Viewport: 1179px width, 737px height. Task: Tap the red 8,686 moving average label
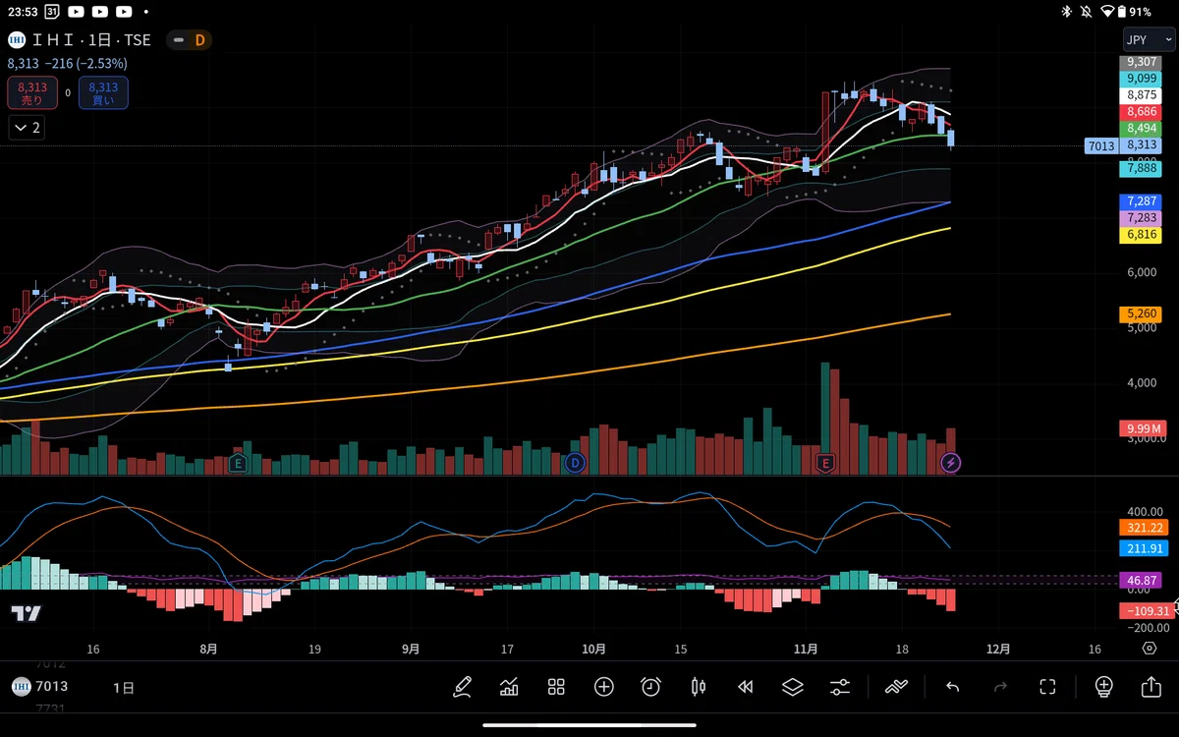pos(1141,112)
